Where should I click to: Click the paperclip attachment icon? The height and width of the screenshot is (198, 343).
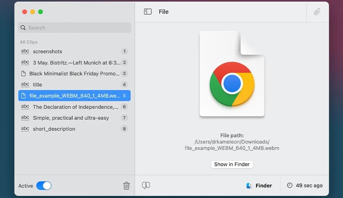coord(317,11)
